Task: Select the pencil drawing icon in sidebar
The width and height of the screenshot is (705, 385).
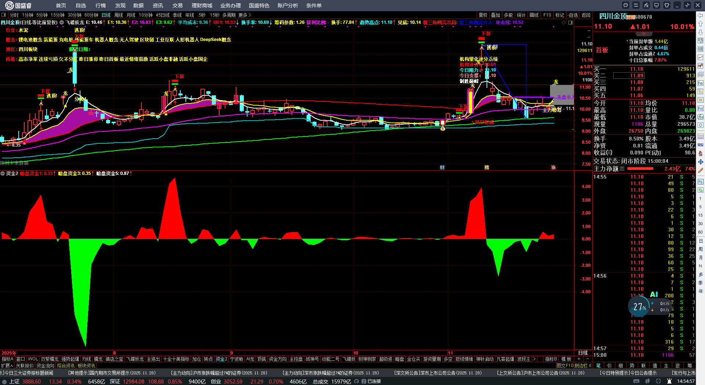Action: [x=701, y=170]
